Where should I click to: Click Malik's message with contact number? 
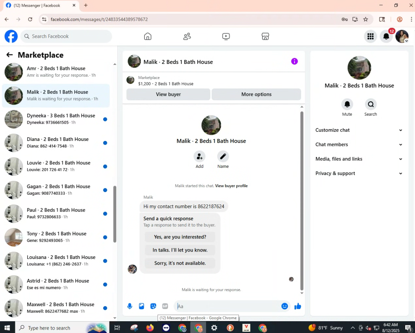coord(184,207)
